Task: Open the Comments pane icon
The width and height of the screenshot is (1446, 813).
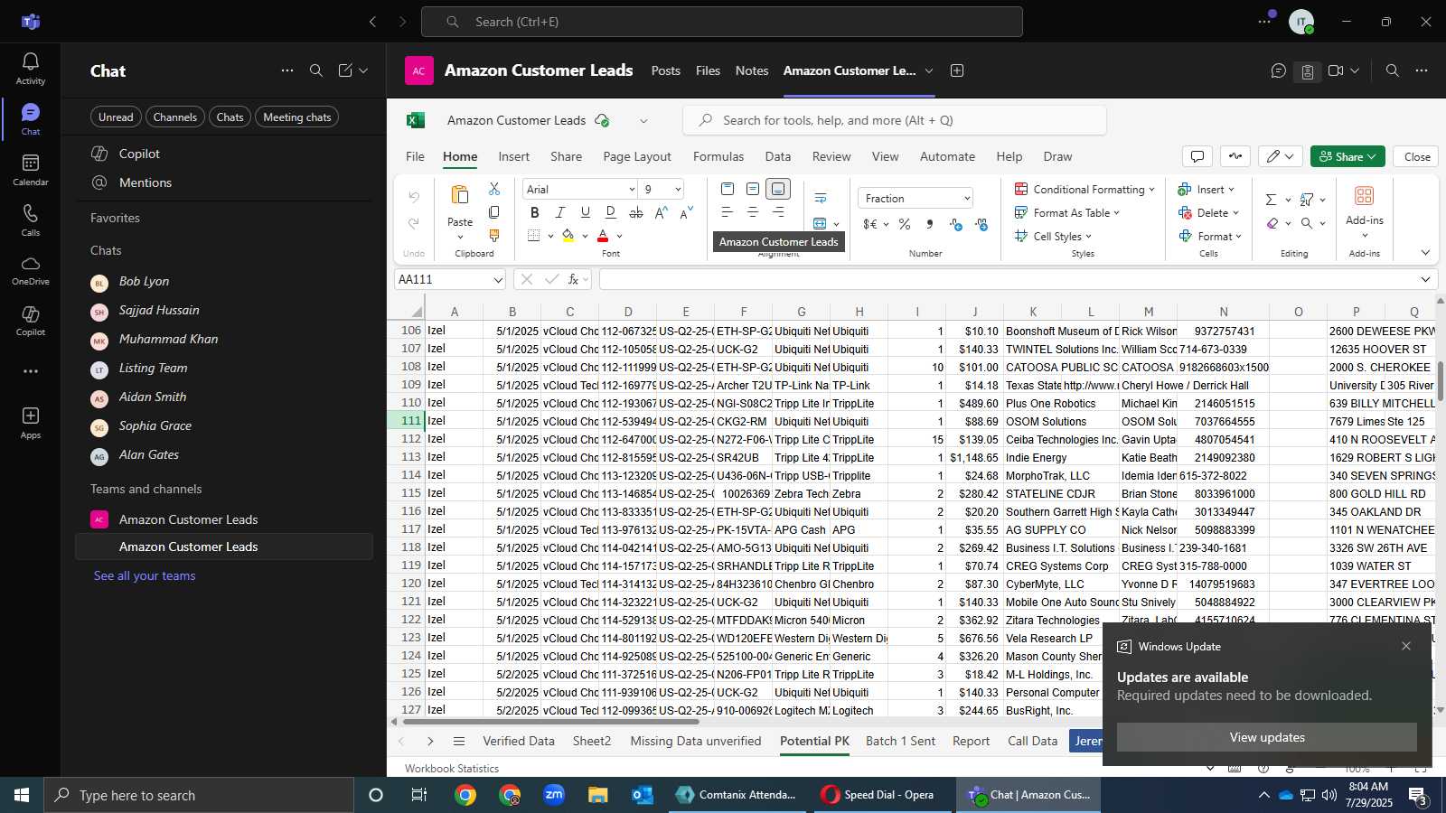Action: coord(1197,156)
